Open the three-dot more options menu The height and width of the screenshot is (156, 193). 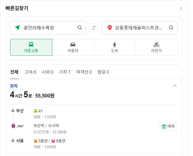point(181,8)
